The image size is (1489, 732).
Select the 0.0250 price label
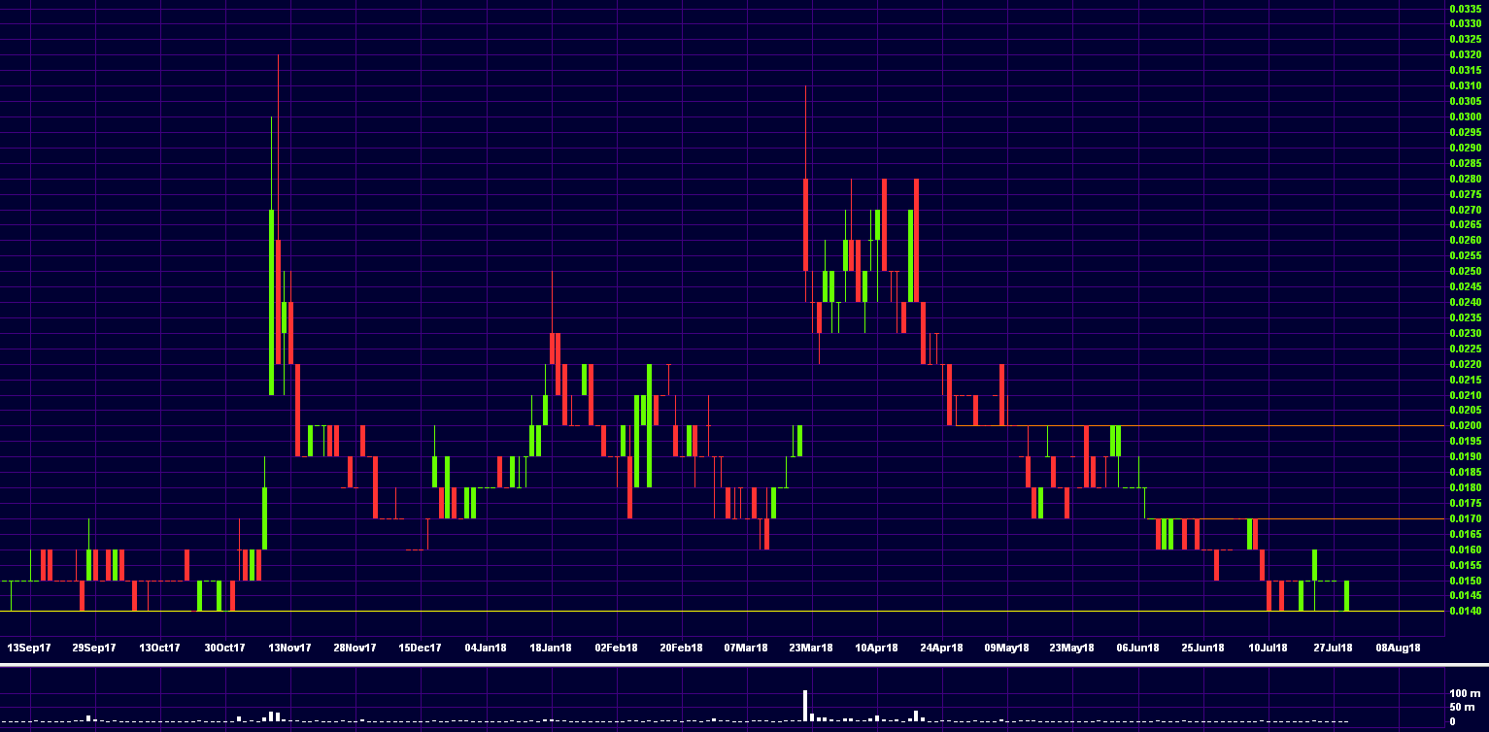pyautogui.click(x=1465, y=271)
